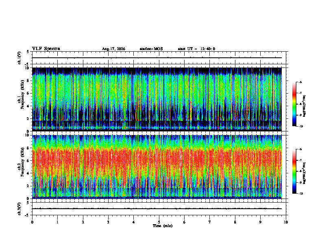
Task: Click inside the ch.1 spectrogram panel
Action: [157, 99]
